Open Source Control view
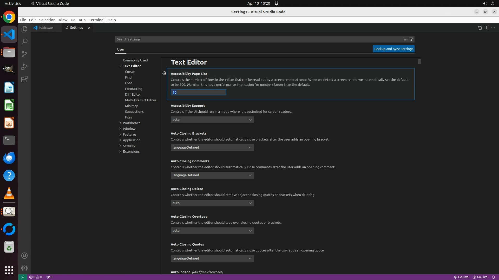Viewport: 499px width, 280px height. pyautogui.click(x=24, y=54)
